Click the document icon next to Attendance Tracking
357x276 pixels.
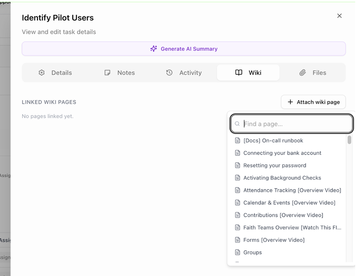point(237,190)
